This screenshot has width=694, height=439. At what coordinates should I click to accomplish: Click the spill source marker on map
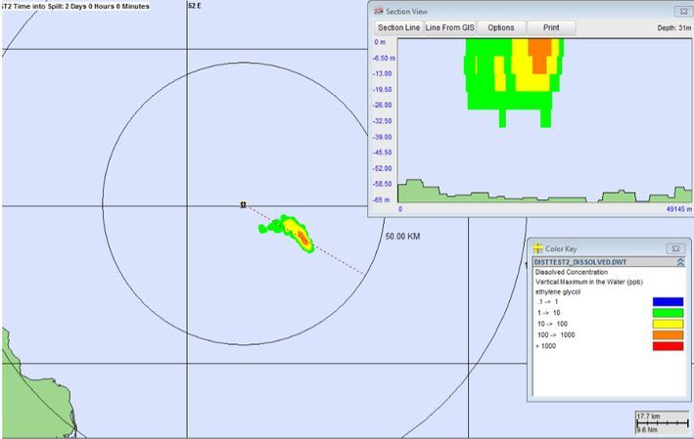click(243, 205)
